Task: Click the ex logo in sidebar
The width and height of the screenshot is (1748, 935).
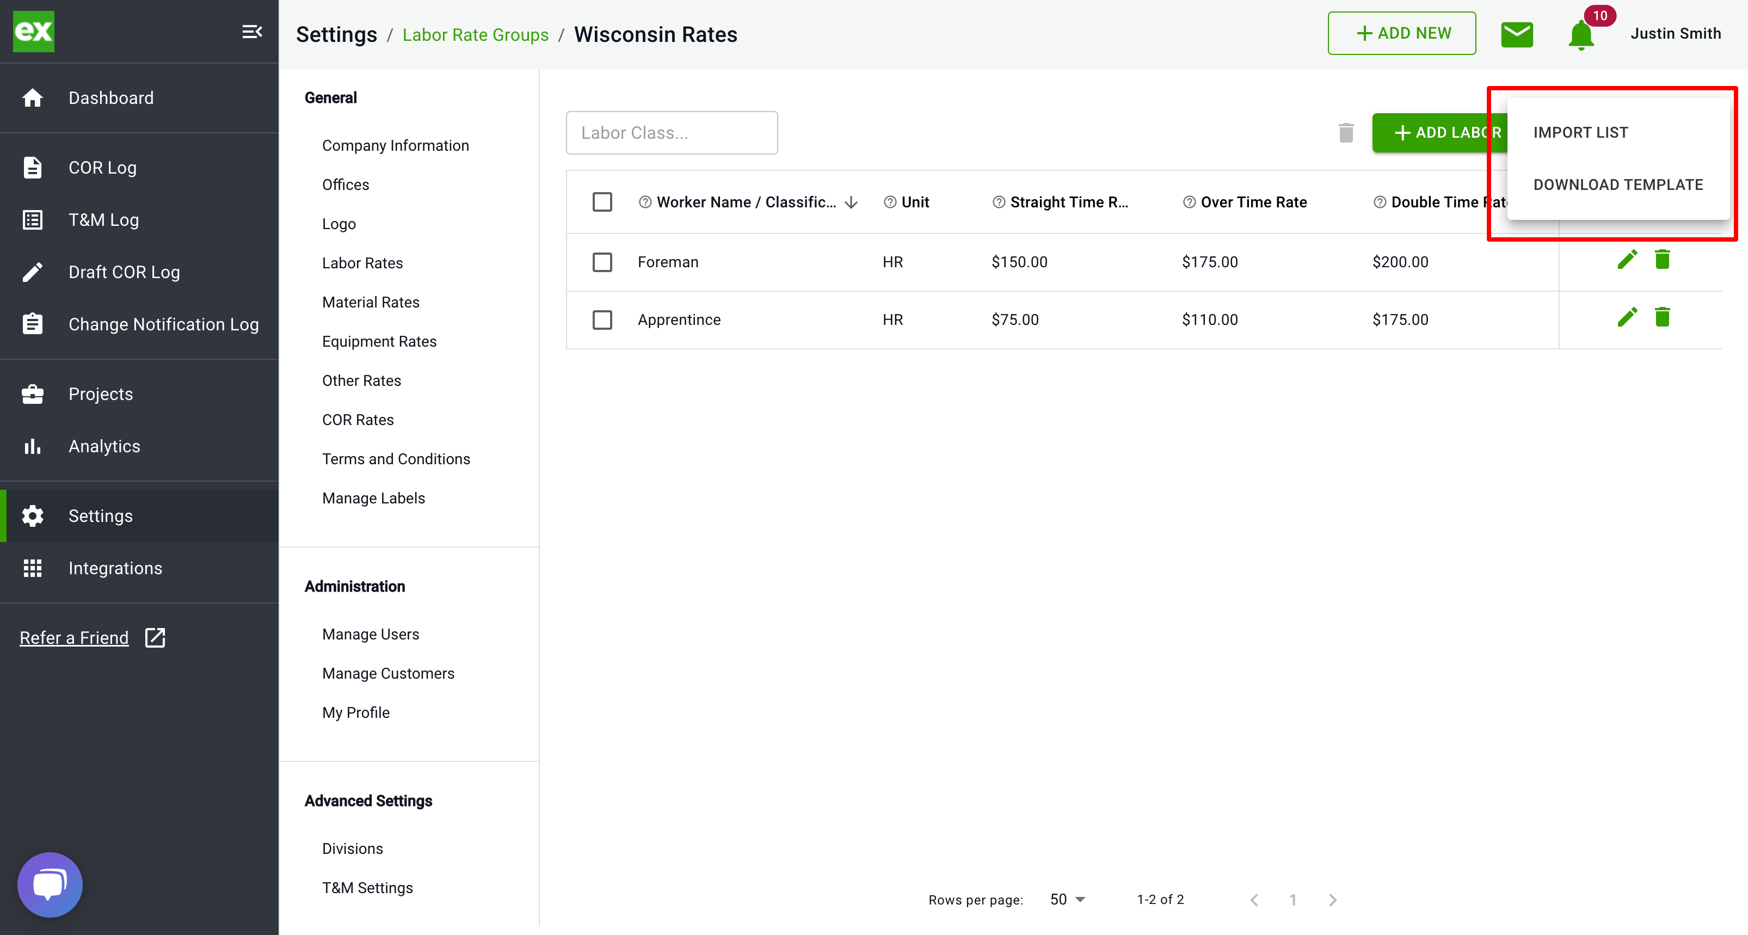Action: coord(33,31)
